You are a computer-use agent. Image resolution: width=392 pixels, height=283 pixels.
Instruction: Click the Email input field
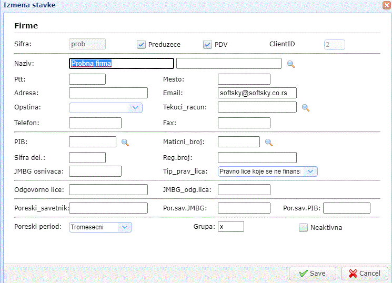(257, 93)
